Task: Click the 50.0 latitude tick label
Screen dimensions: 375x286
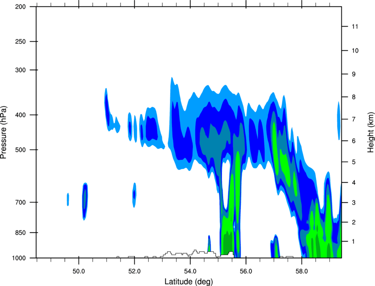Action: tap(79, 271)
